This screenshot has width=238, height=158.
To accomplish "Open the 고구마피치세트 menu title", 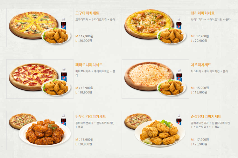I will point(87,13).
